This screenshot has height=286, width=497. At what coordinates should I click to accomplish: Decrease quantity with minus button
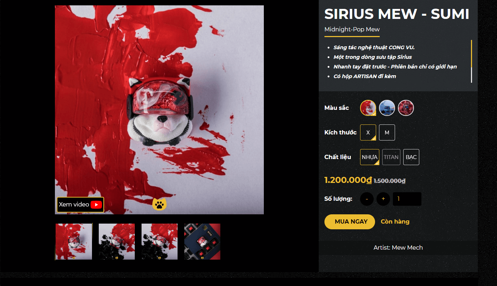[x=367, y=199]
